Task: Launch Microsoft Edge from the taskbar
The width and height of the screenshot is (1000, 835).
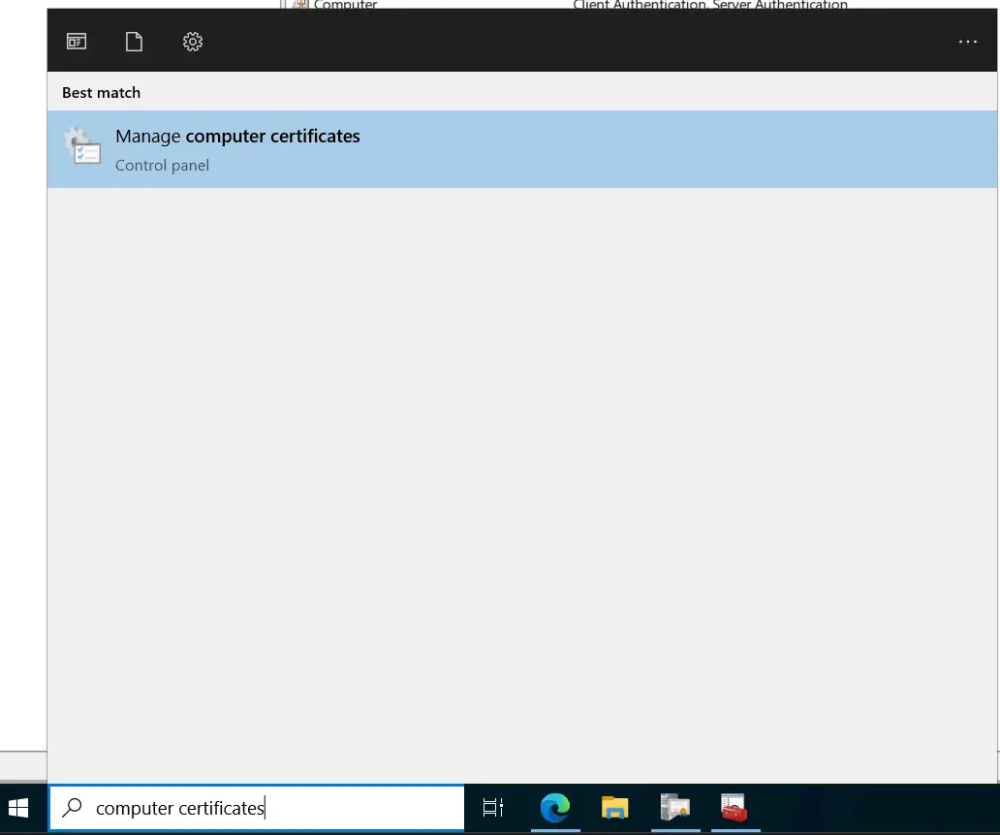Action: (554, 808)
